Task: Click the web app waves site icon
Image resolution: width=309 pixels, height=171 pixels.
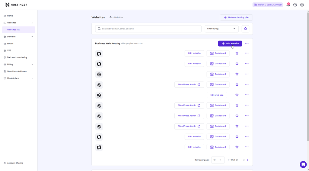Action: 99,95
